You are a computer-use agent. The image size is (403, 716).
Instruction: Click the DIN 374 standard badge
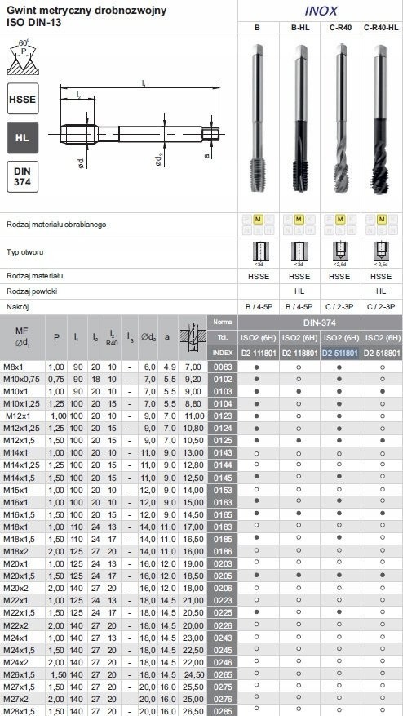[x=23, y=176]
